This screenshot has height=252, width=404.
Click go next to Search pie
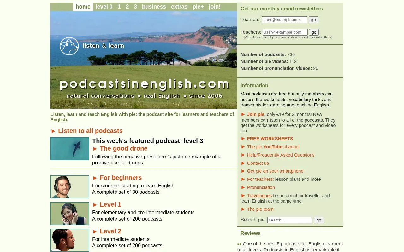pyautogui.click(x=319, y=220)
